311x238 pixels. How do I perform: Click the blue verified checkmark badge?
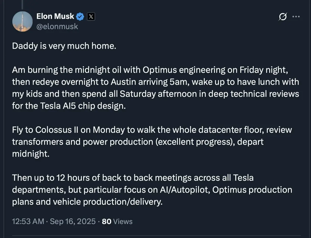click(80, 17)
